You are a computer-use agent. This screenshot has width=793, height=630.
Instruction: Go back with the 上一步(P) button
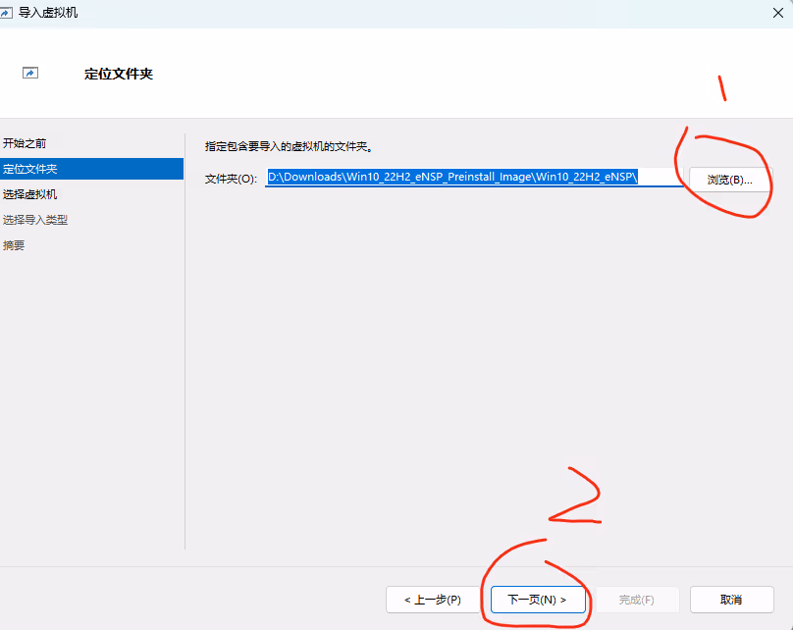432,600
